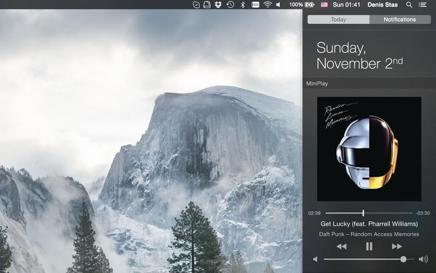Open the menu bar volume icon

(278, 5)
